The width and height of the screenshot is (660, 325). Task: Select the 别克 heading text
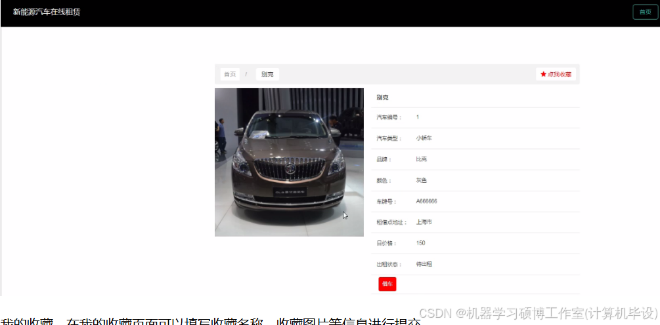pos(383,98)
